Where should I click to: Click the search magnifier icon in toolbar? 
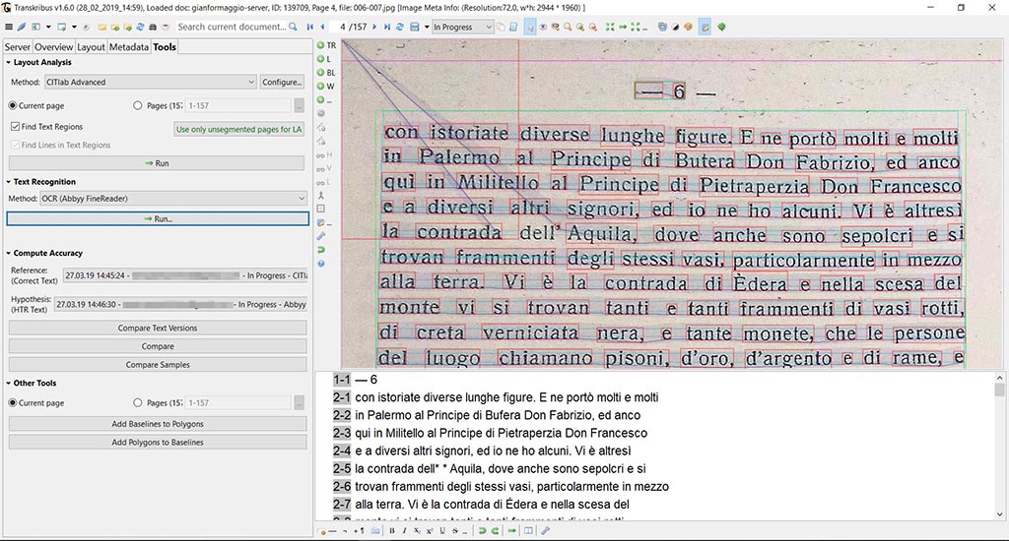click(x=294, y=27)
